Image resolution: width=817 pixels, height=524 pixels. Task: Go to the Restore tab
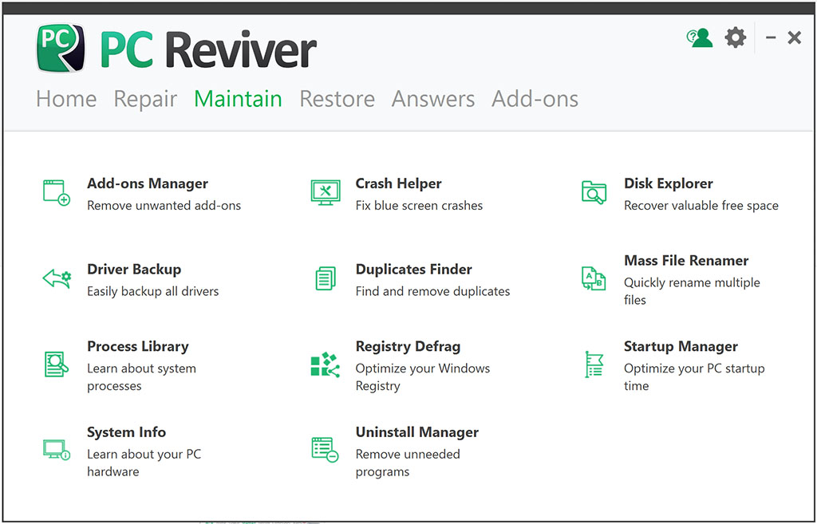337,99
